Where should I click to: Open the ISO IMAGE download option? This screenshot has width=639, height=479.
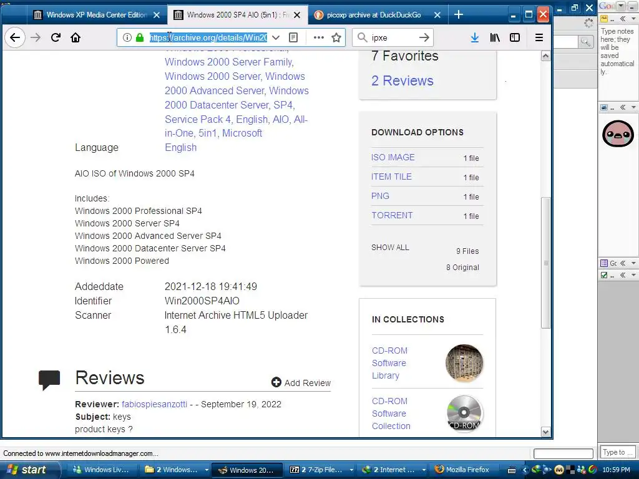point(393,157)
